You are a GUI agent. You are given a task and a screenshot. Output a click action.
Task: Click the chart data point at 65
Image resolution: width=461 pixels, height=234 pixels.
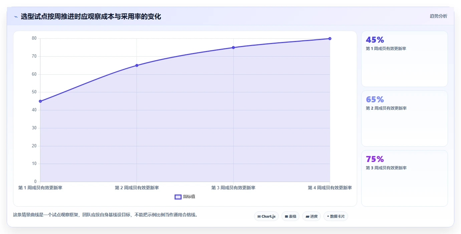point(137,65)
